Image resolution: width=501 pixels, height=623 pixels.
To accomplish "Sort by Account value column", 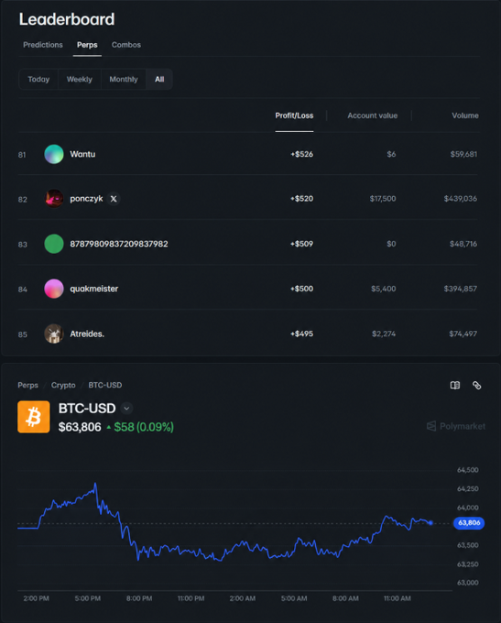I will (372, 115).
